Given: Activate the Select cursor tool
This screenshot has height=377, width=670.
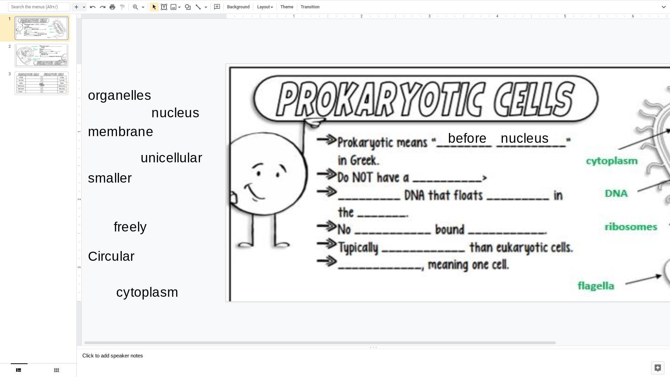Looking at the screenshot, I should pos(154,7).
